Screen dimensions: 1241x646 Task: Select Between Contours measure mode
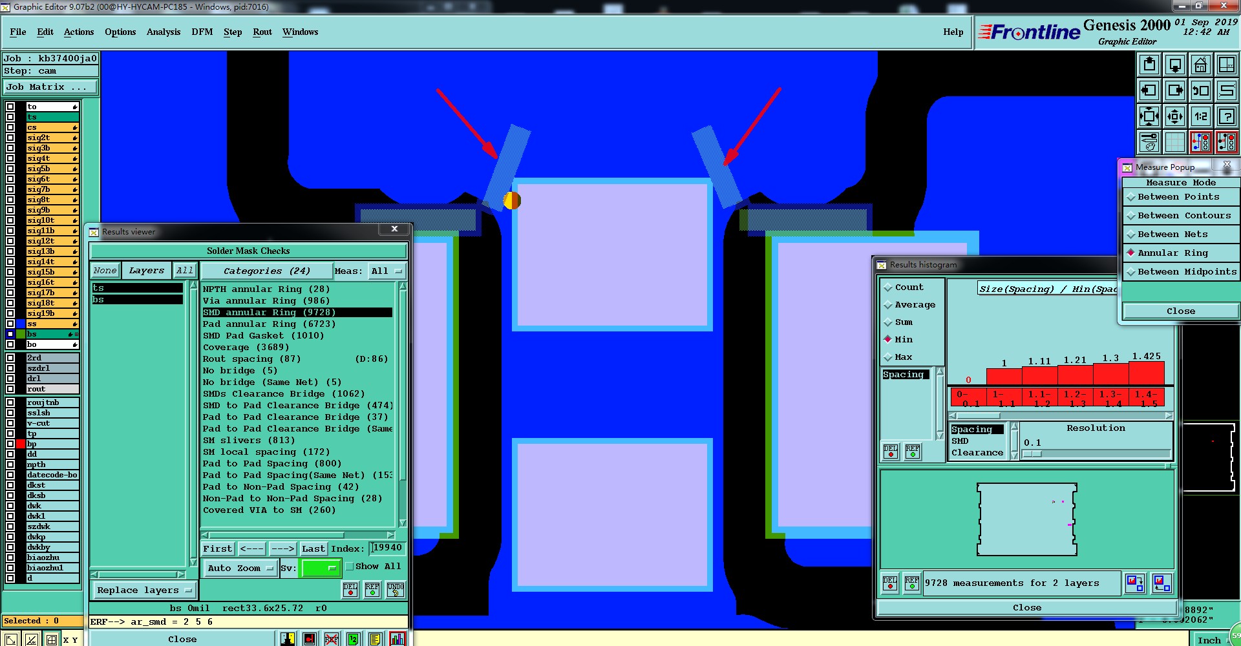point(1181,216)
